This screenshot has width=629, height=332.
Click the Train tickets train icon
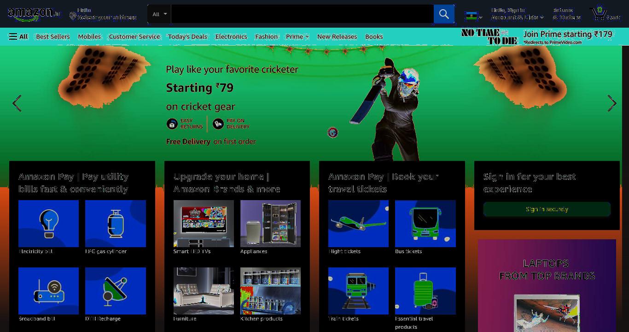pyautogui.click(x=358, y=291)
